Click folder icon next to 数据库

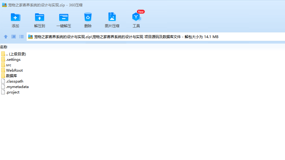[x=3, y=76]
